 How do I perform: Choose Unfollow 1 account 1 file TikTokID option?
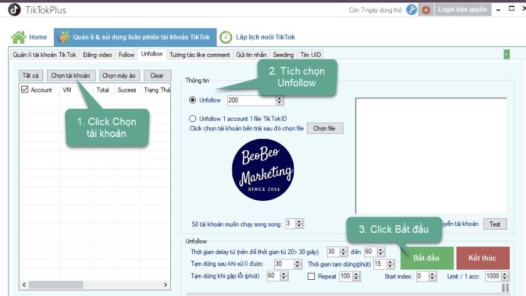point(193,118)
